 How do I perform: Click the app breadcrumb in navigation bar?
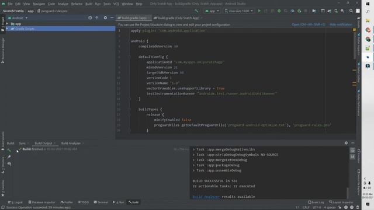click(x=30, y=11)
